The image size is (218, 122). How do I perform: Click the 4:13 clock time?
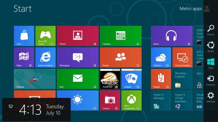tap(30, 110)
